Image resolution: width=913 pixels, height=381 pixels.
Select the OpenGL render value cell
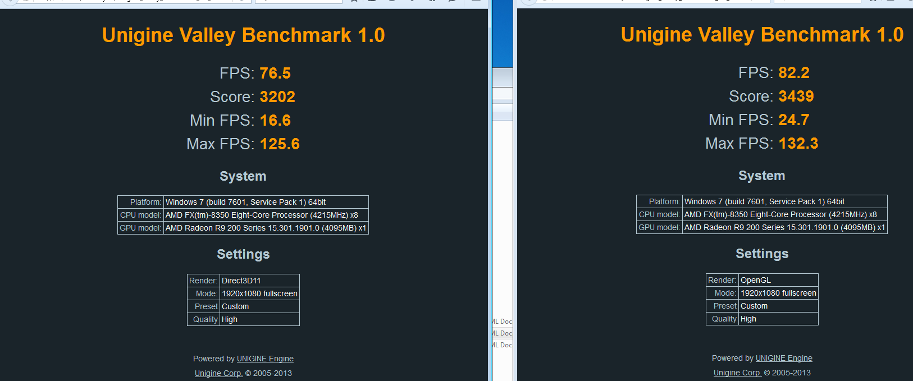(778, 280)
